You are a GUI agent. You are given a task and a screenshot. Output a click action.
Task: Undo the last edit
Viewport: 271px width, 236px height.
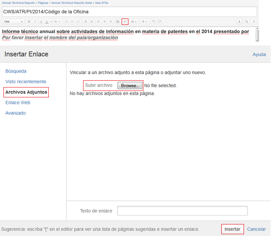[154, 21]
